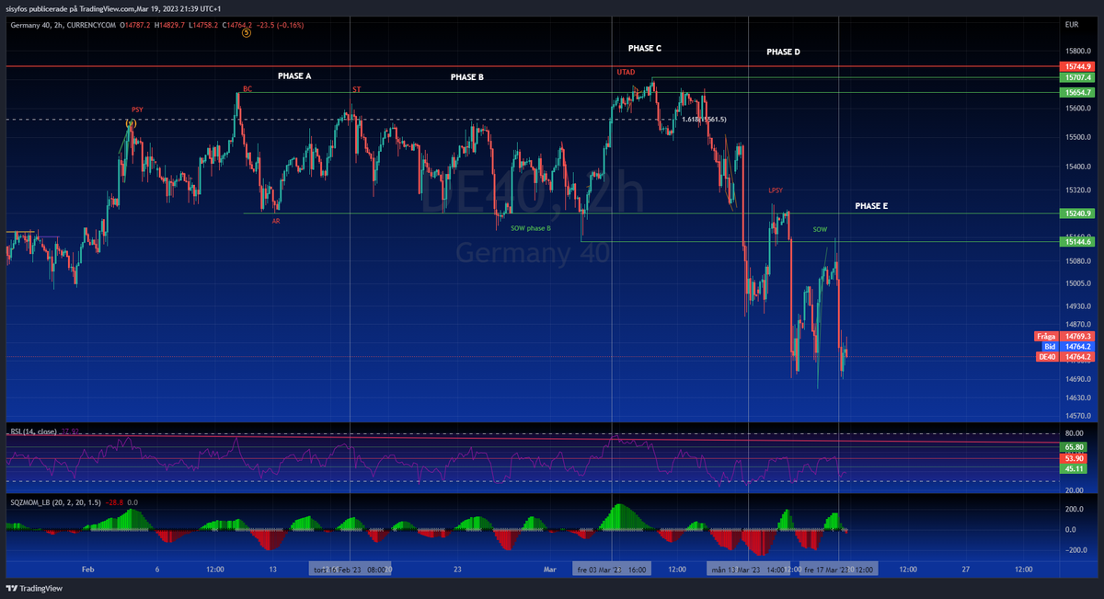Click the red AR annotation
The image size is (1104, 599).
pyautogui.click(x=276, y=222)
